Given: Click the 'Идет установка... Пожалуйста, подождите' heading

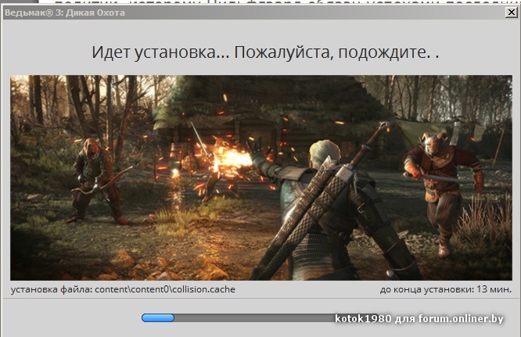Looking at the screenshot, I should coord(265,53).
